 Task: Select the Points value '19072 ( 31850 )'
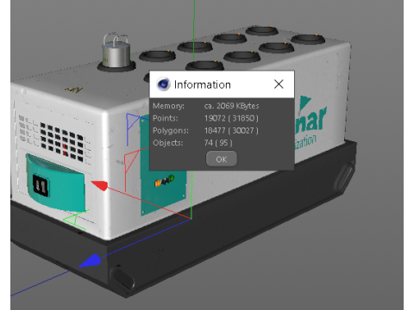[x=231, y=118]
